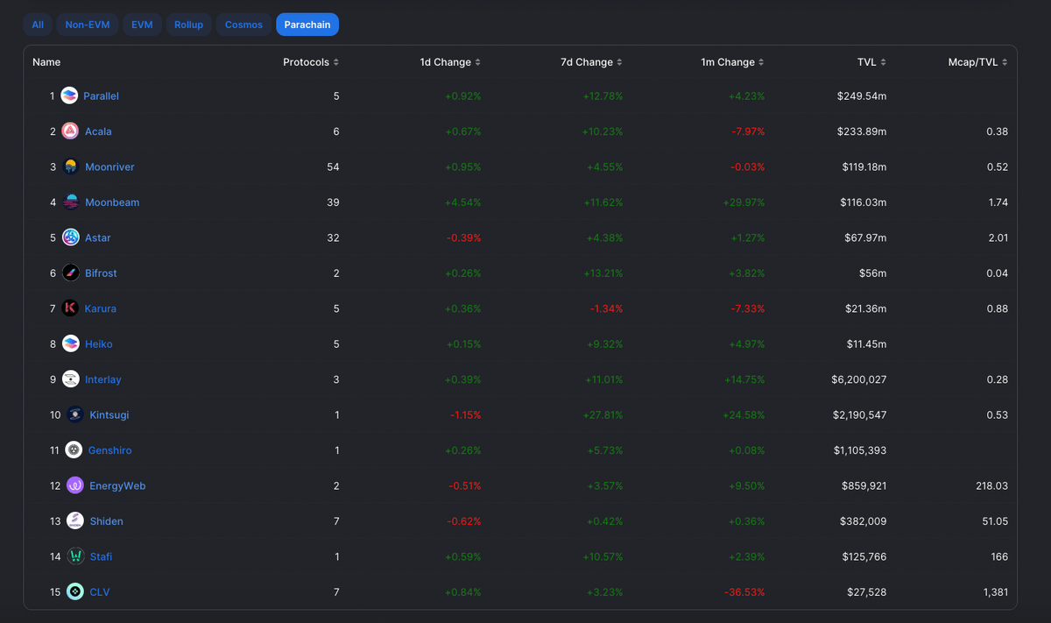
Task: Click the Moonriver logo icon
Action: [71, 167]
